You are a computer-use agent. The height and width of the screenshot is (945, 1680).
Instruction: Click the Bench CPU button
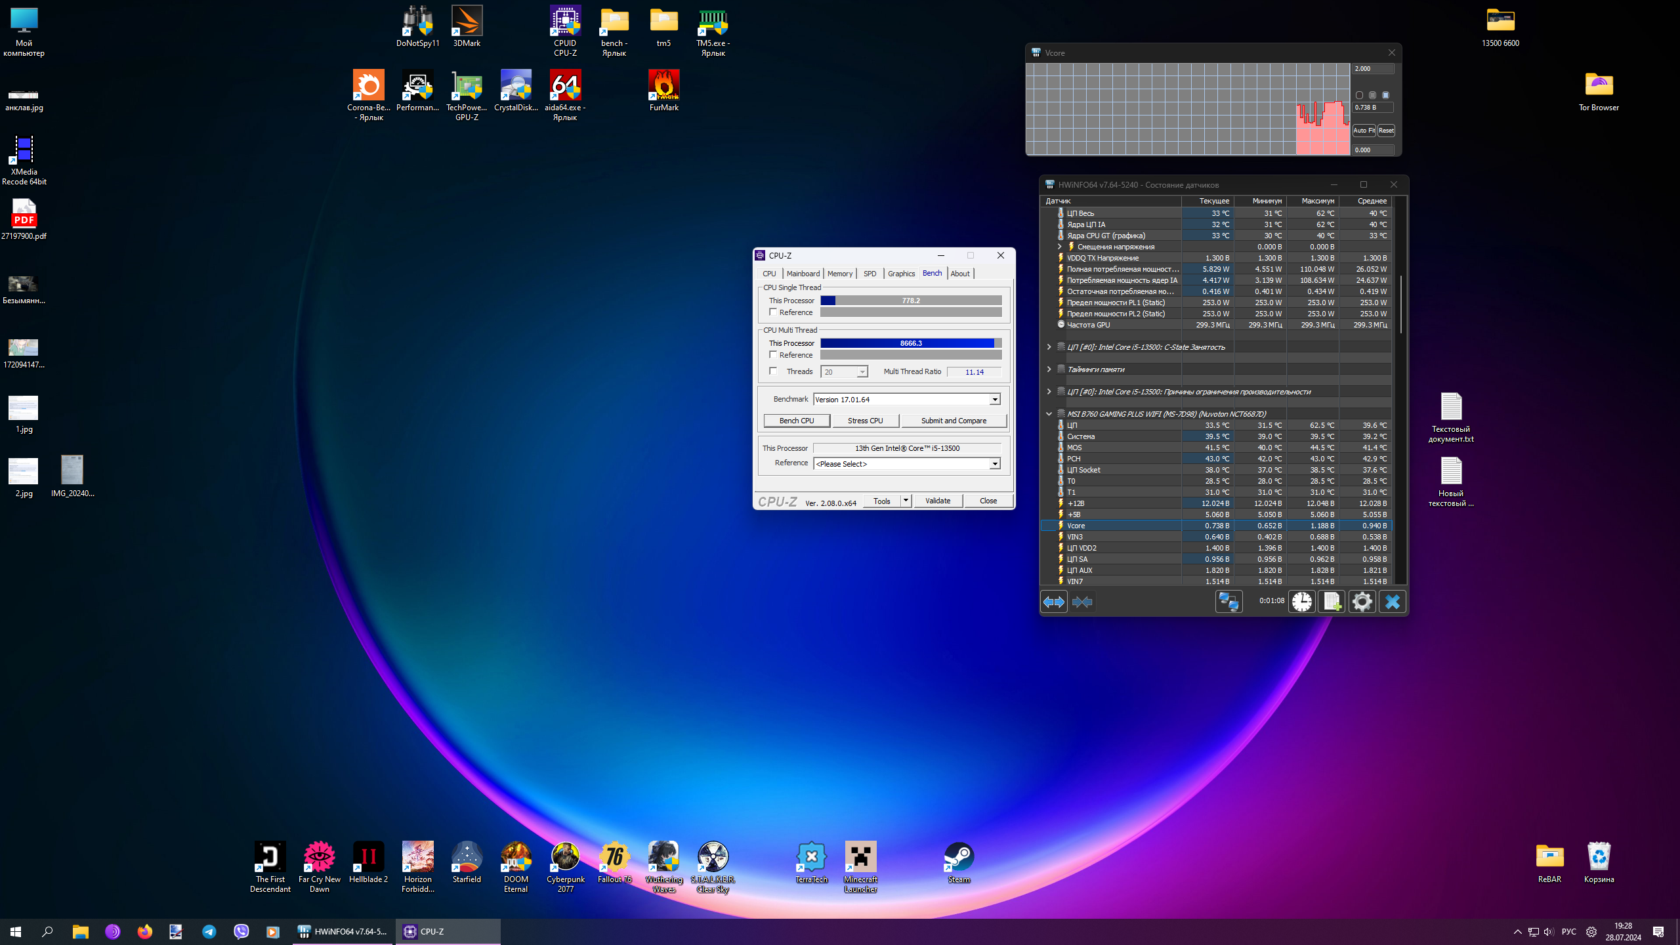(797, 421)
